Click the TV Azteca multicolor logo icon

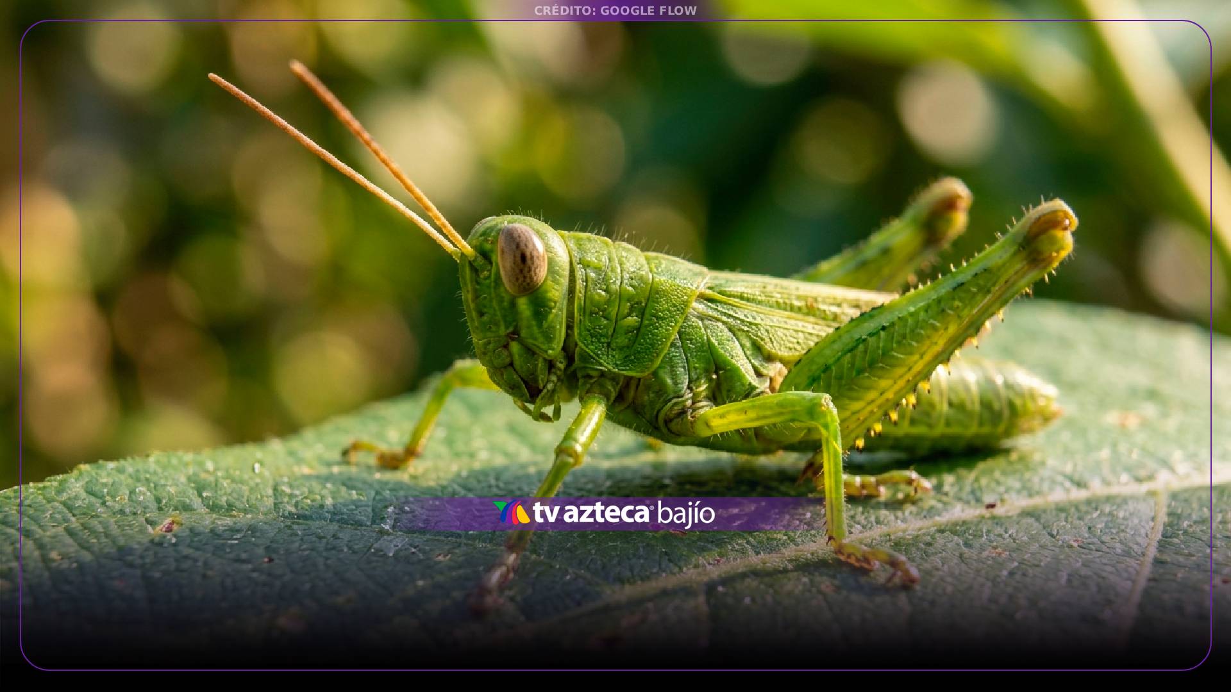511,513
